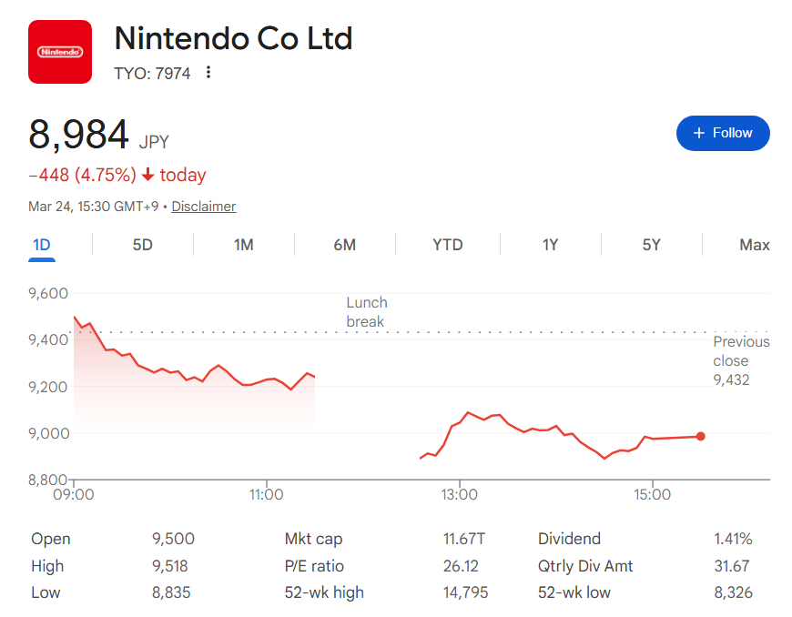Switch to the 5D time range tab
The height and width of the screenshot is (617, 792).
click(x=143, y=245)
